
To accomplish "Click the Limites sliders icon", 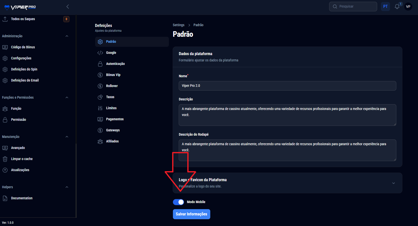I will (x=100, y=108).
